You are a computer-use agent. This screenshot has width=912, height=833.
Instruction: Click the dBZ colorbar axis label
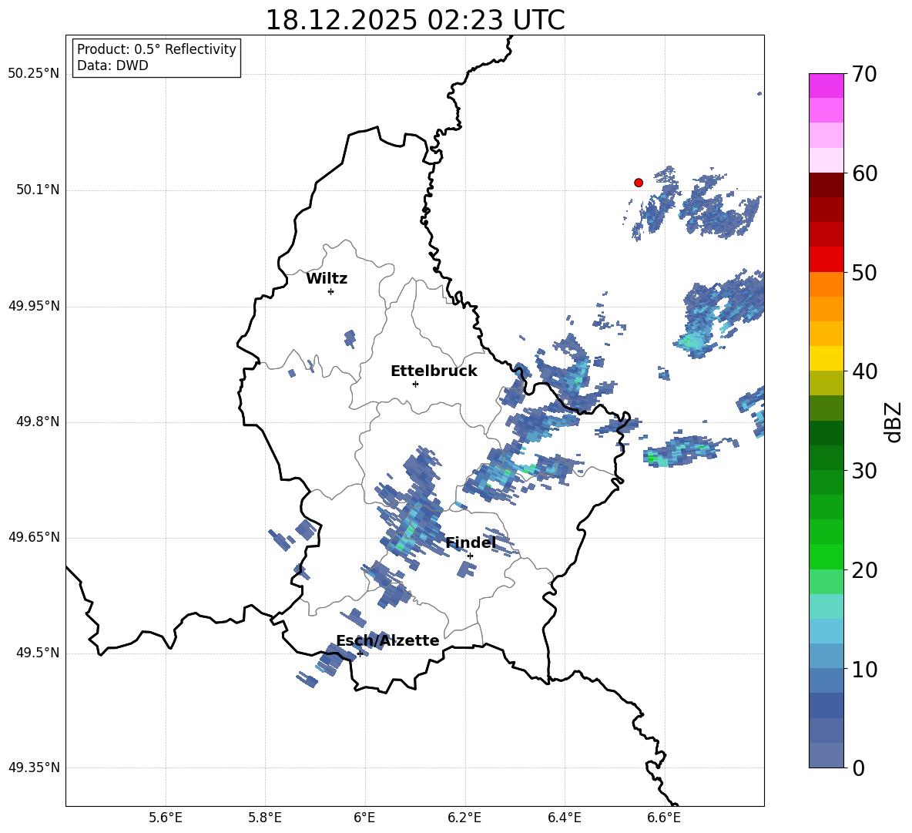[x=894, y=422]
